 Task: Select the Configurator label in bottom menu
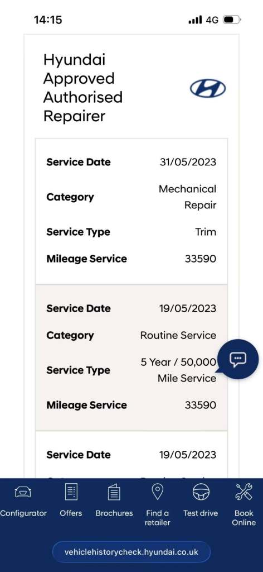(23, 513)
